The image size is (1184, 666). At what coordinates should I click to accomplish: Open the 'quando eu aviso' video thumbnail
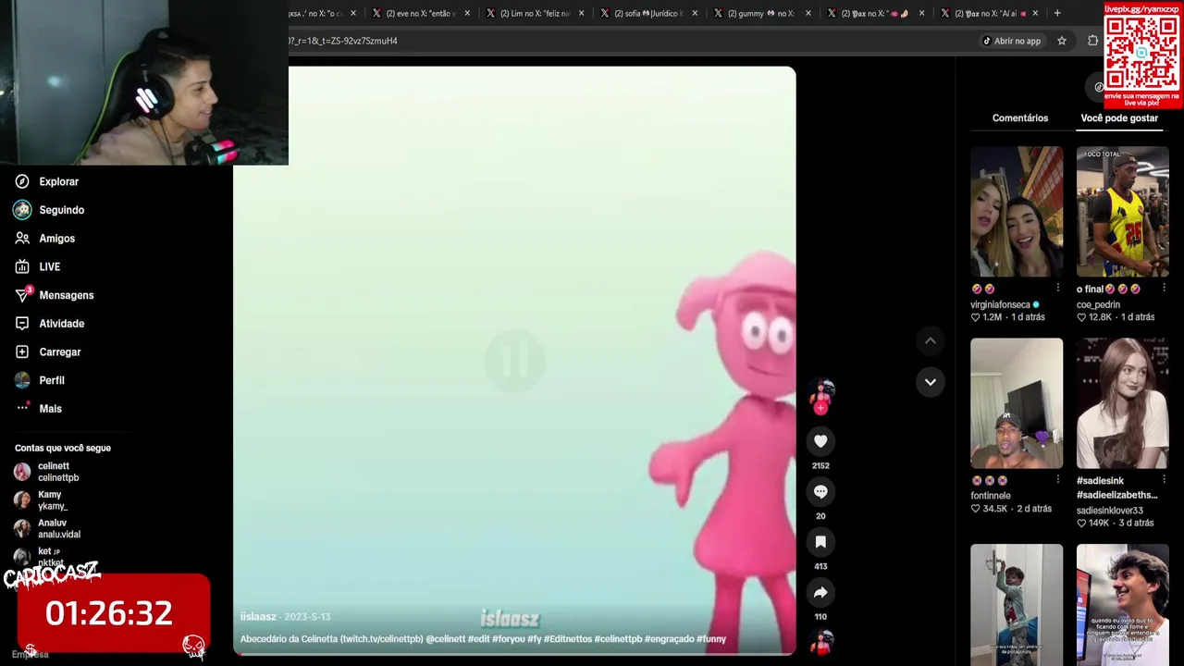coord(1123,605)
